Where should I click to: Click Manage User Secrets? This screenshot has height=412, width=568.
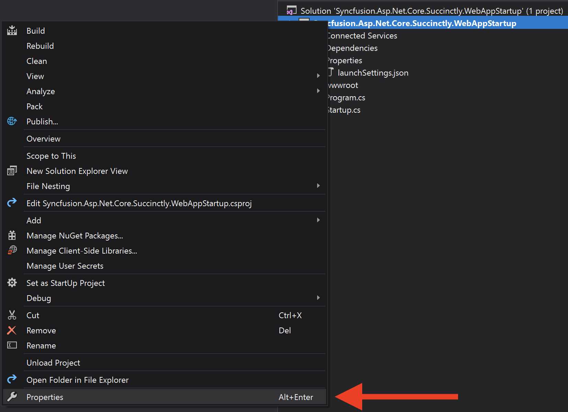65,266
